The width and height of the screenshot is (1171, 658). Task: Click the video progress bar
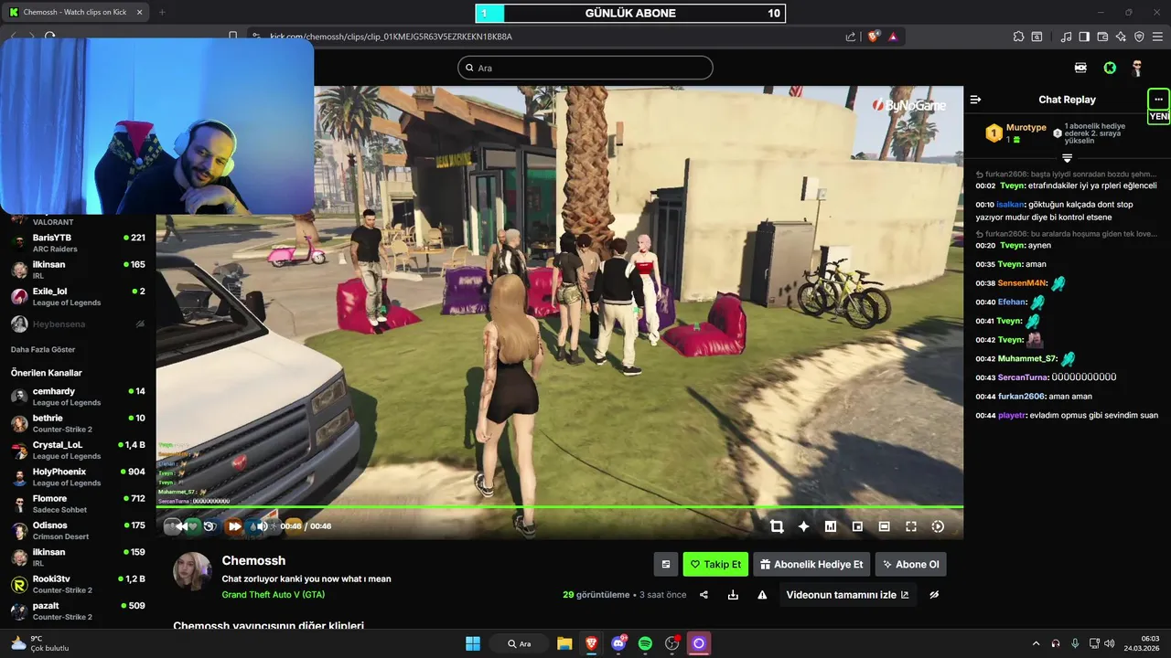coord(560,507)
